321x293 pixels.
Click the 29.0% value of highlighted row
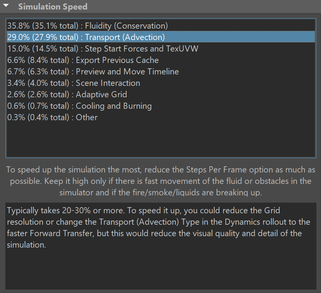(x=18, y=37)
